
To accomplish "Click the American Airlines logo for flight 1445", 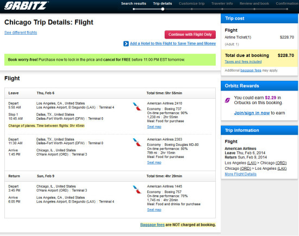I will (x=137, y=189).
